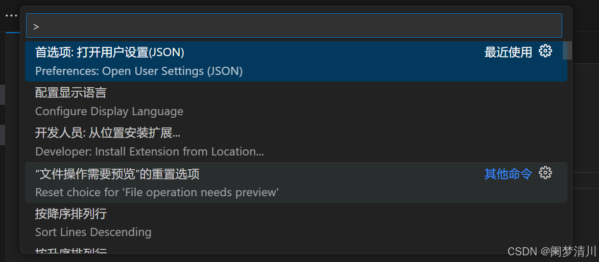This screenshot has height=262, width=599.
Task: Click the Reset choice for File operation subtitle
Action: click(157, 192)
